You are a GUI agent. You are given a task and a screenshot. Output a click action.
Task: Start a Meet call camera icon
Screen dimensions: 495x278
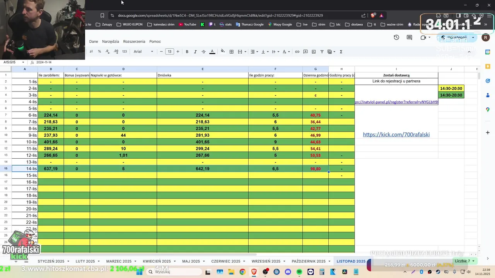(423, 37)
